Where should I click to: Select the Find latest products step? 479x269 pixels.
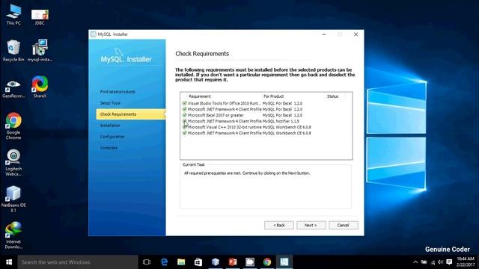tap(118, 92)
